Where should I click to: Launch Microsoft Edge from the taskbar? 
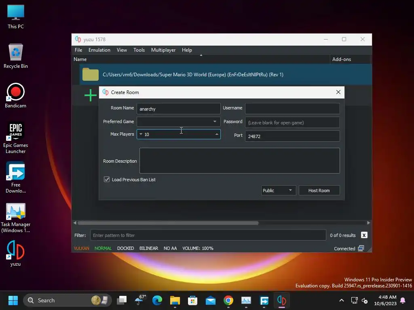(157, 300)
